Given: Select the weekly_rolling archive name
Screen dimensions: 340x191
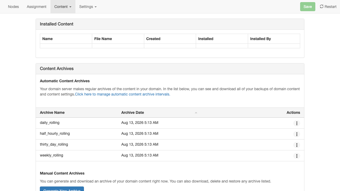Looking at the screenshot, I should (x=52, y=155).
